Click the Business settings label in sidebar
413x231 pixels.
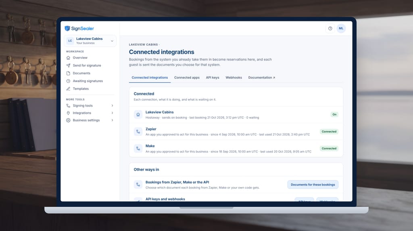pos(86,120)
